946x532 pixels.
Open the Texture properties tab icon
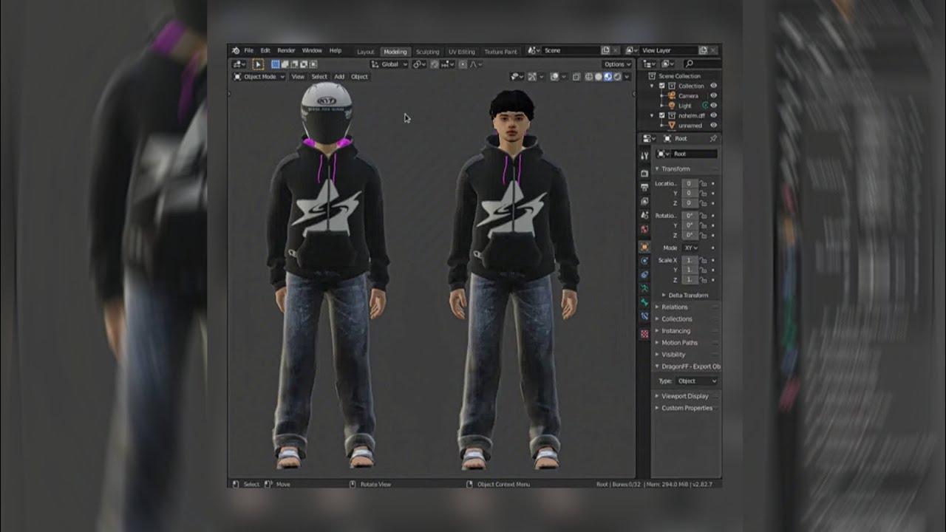(644, 334)
